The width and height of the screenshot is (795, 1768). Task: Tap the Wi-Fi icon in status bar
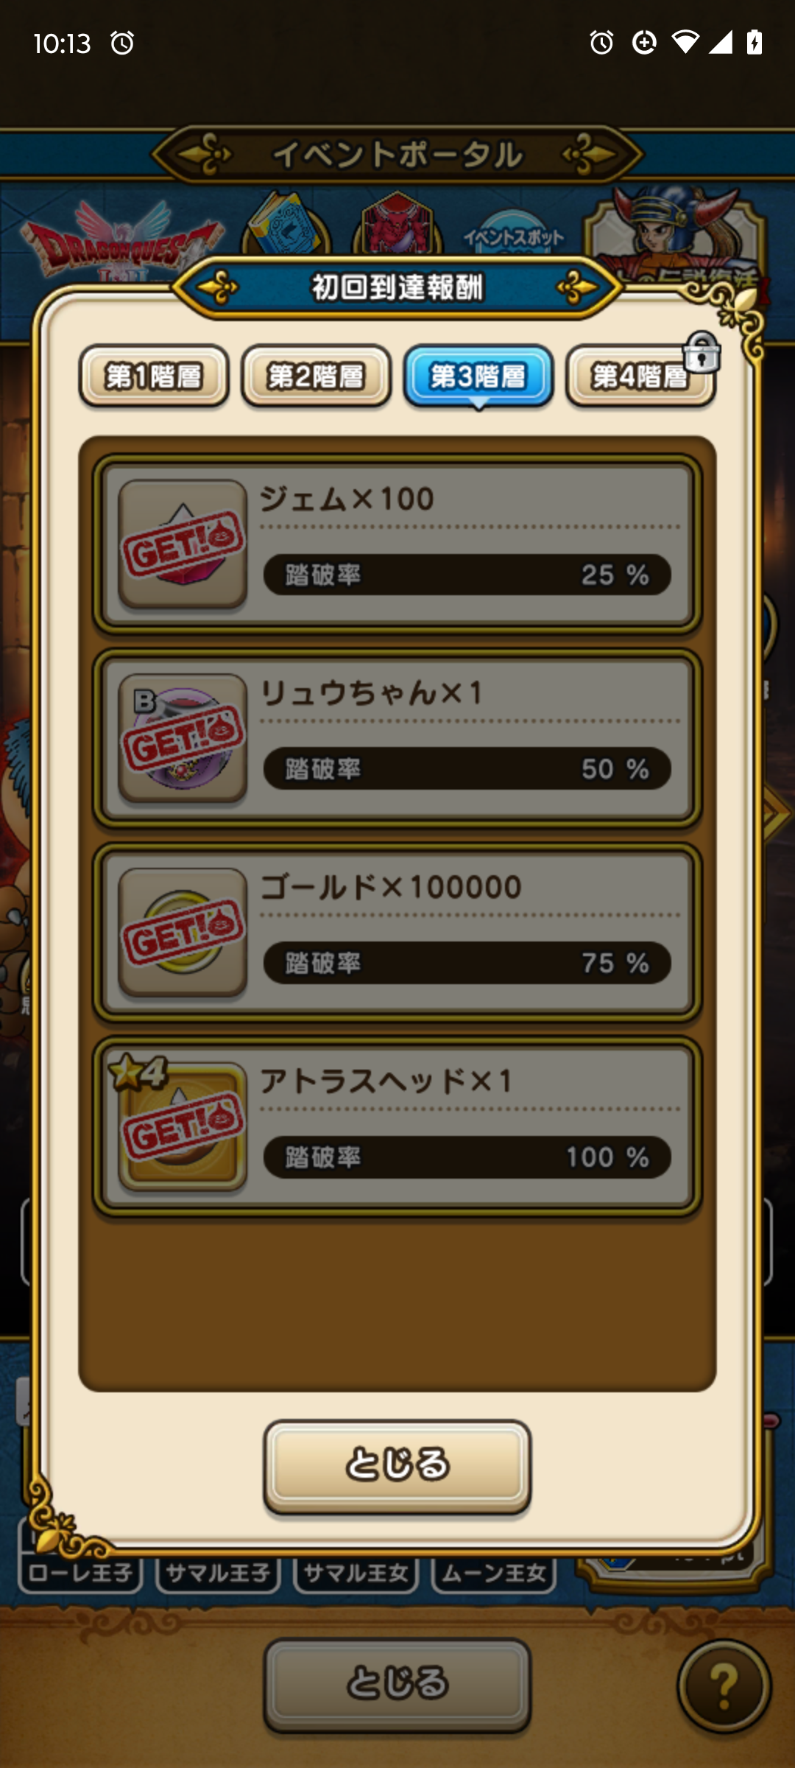(x=685, y=43)
